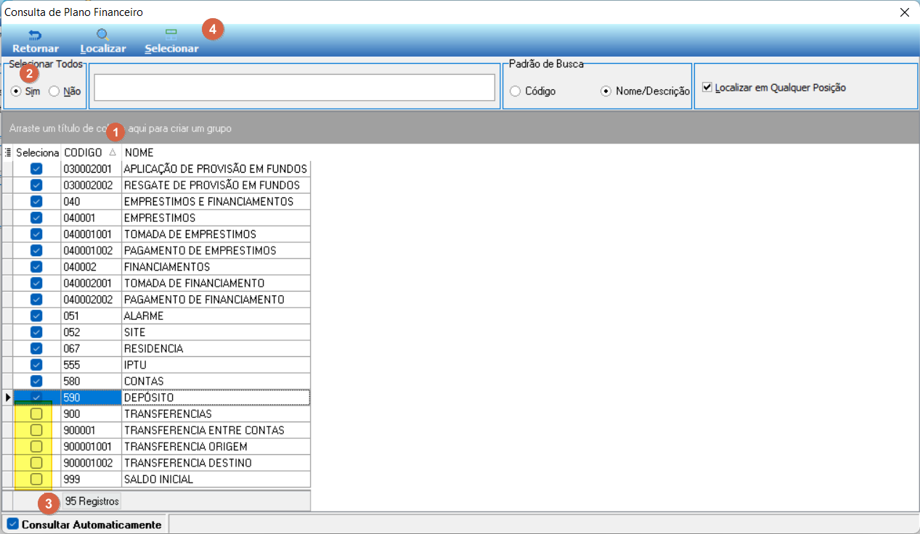Select the Sim radio button
This screenshot has width=920, height=534.
(x=17, y=91)
